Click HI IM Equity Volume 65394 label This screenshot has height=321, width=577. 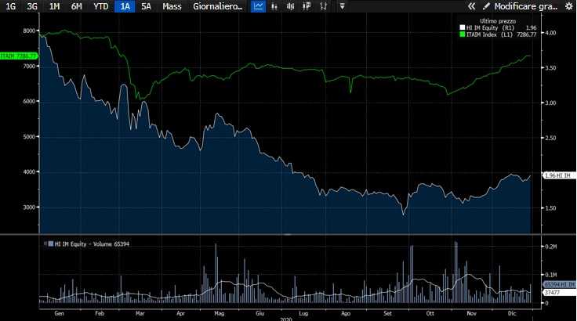point(92,243)
